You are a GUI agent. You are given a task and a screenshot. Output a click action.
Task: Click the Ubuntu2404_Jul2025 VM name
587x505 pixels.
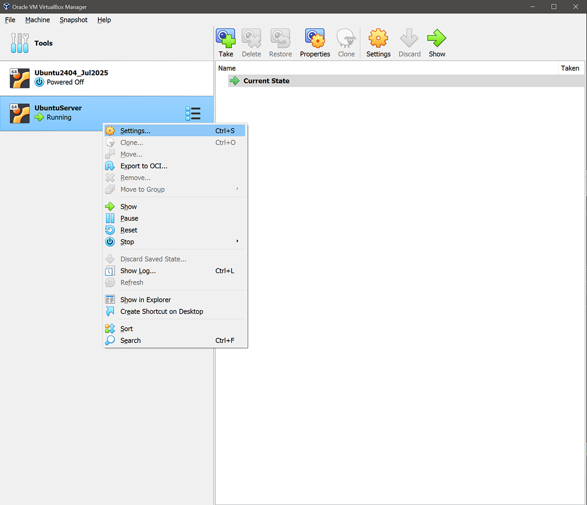coord(71,73)
